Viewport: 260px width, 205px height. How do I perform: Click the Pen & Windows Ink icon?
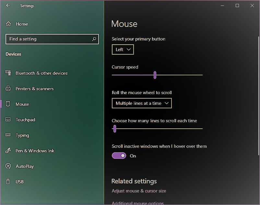coord(8,150)
